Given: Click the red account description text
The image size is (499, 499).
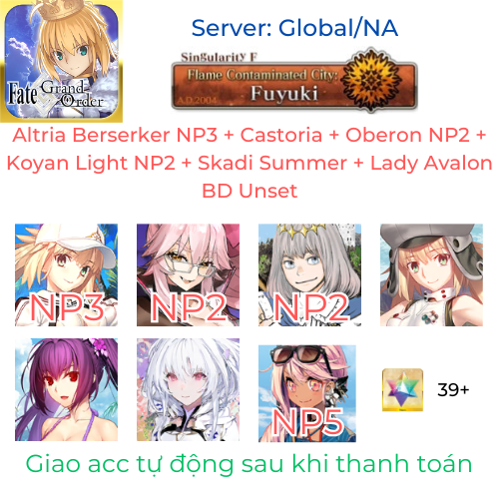Looking at the screenshot, I should coord(249,163).
